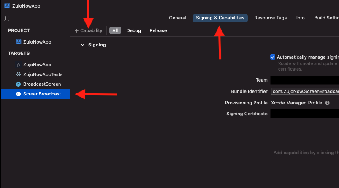339x188 pixels.
Task: Click the Xcode Managed Profile text
Action: coord(296,103)
